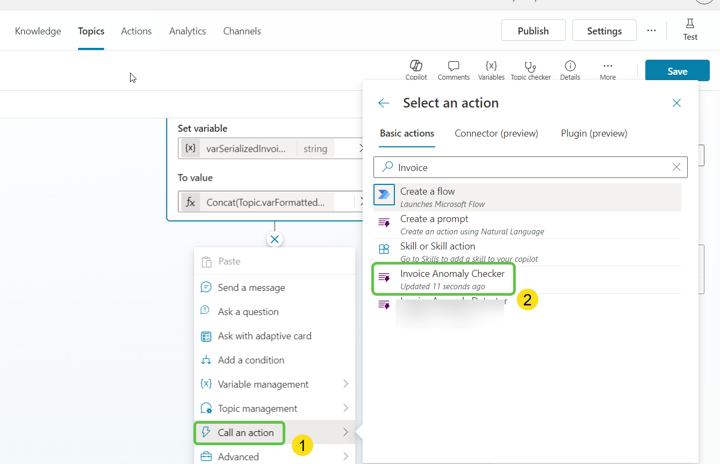Open the Variables panel icon
This screenshot has height=464, width=720.
click(x=491, y=67)
